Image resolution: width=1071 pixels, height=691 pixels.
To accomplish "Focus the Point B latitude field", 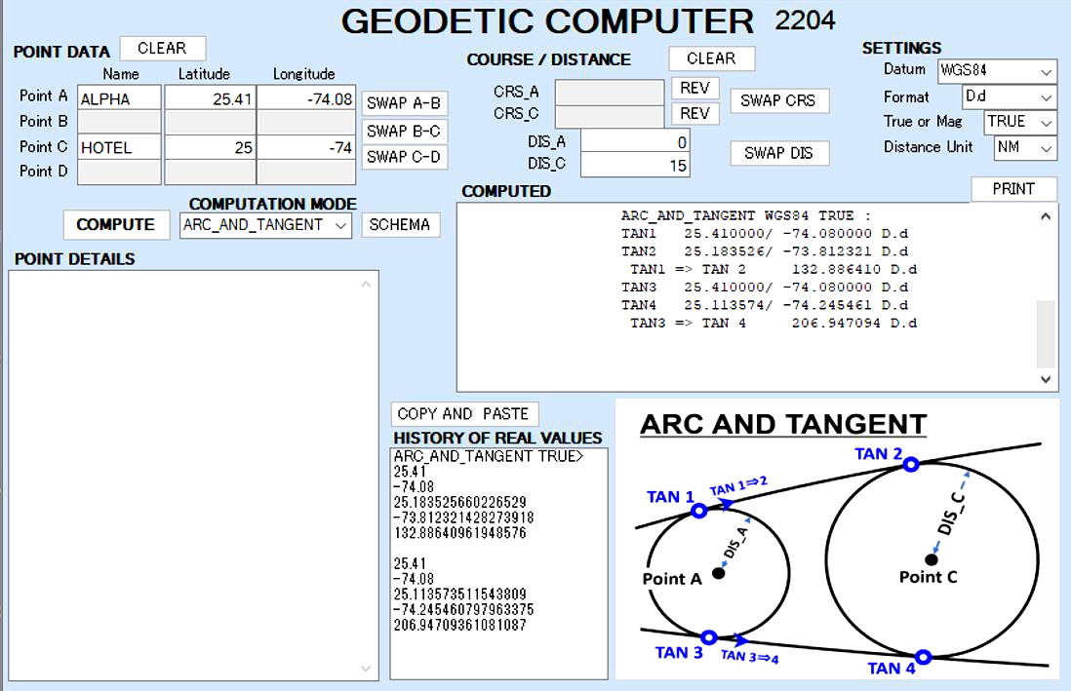I will [211, 122].
